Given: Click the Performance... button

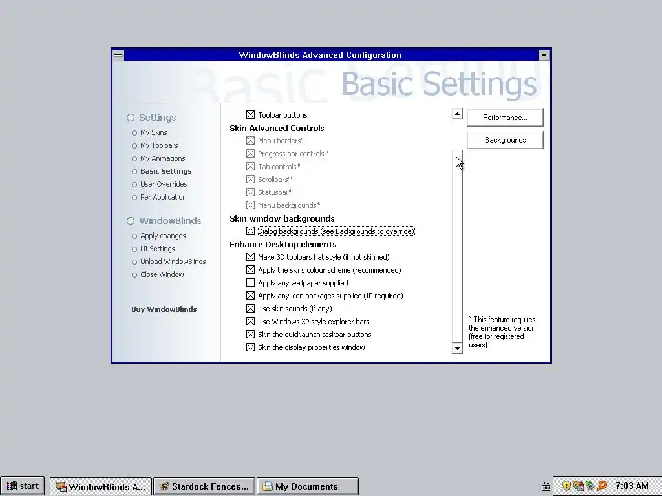Looking at the screenshot, I should click(x=505, y=118).
